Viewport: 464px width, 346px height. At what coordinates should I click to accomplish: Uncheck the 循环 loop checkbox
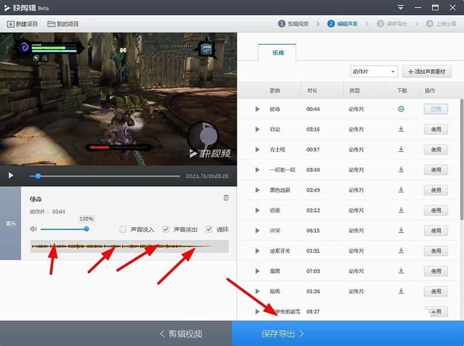pyautogui.click(x=208, y=229)
